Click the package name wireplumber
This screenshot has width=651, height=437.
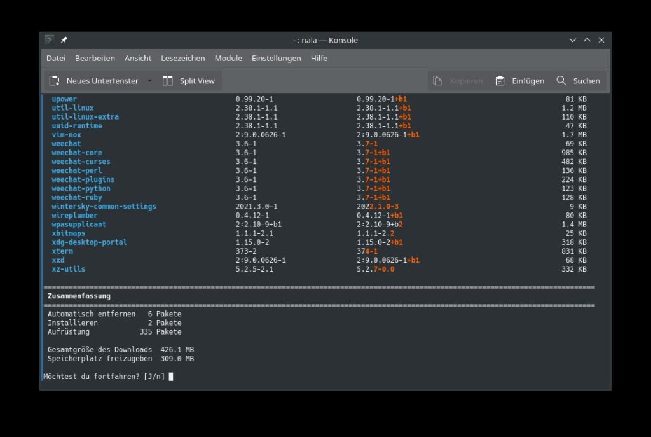click(75, 215)
